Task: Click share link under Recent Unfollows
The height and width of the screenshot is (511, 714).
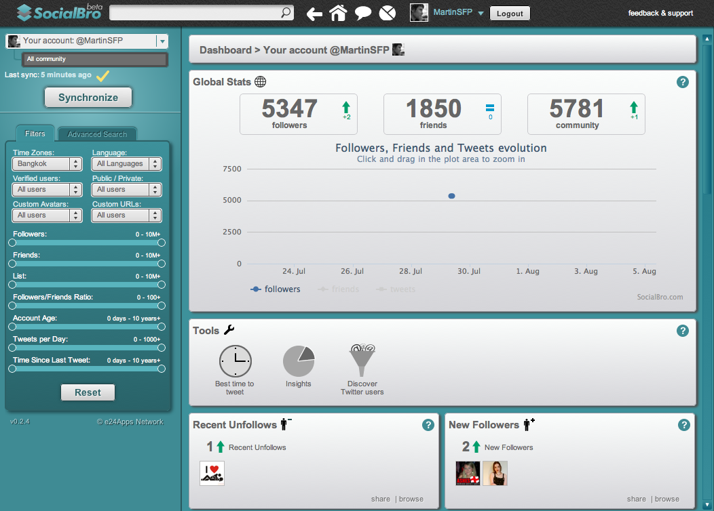Action: pos(381,499)
